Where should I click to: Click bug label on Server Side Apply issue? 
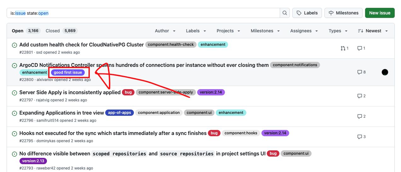click(x=128, y=92)
